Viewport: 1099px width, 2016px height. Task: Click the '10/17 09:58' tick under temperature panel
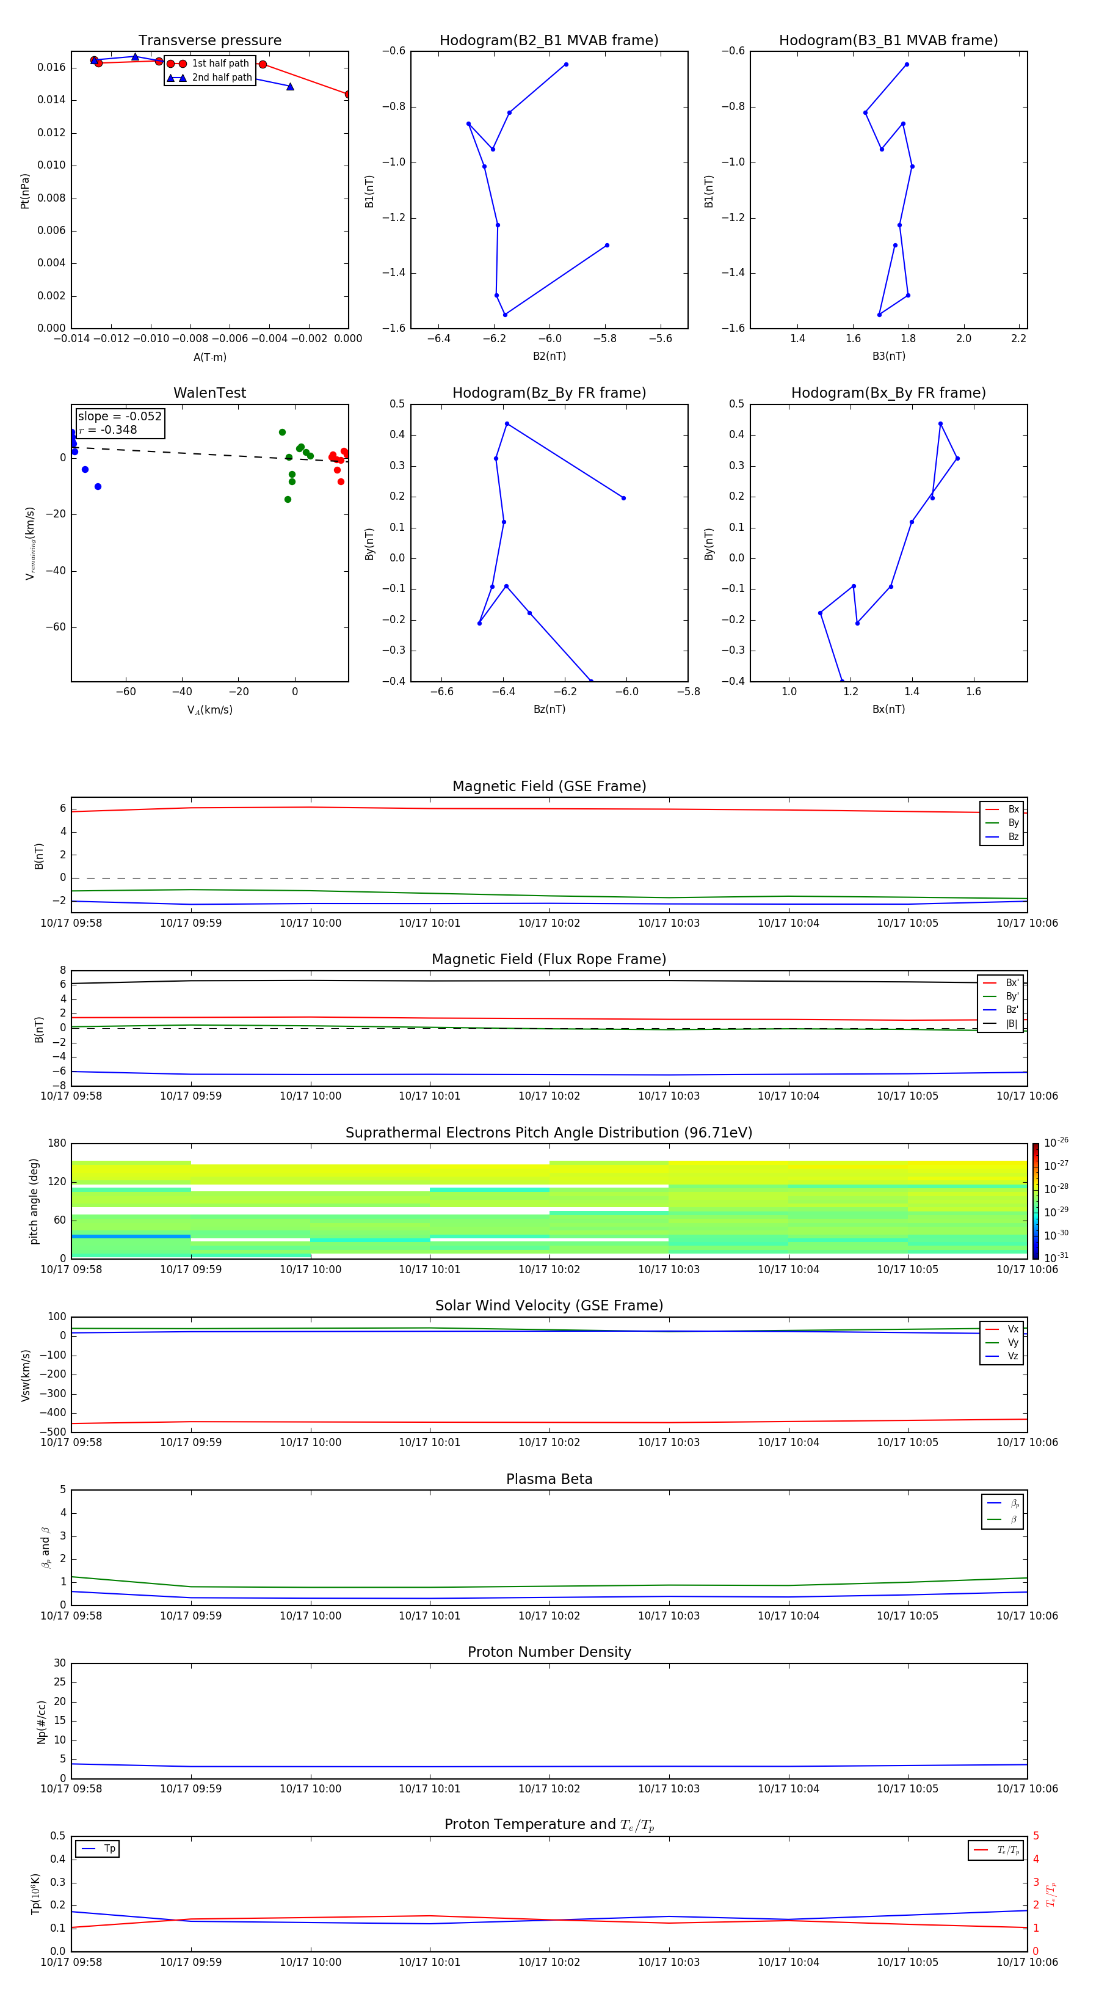click(x=71, y=1962)
